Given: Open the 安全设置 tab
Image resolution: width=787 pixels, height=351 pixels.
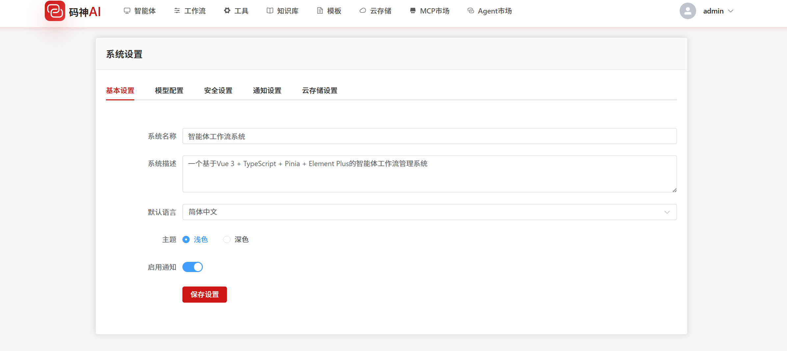Looking at the screenshot, I should coord(218,90).
